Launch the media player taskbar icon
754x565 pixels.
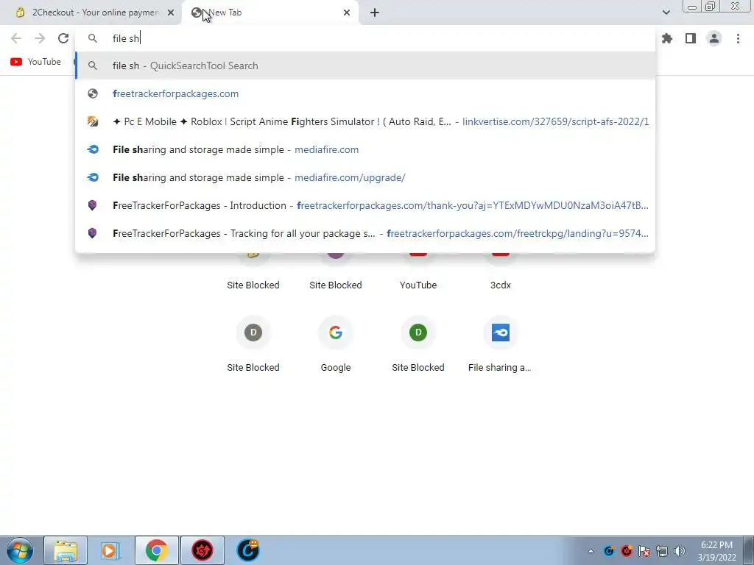point(110,550)
